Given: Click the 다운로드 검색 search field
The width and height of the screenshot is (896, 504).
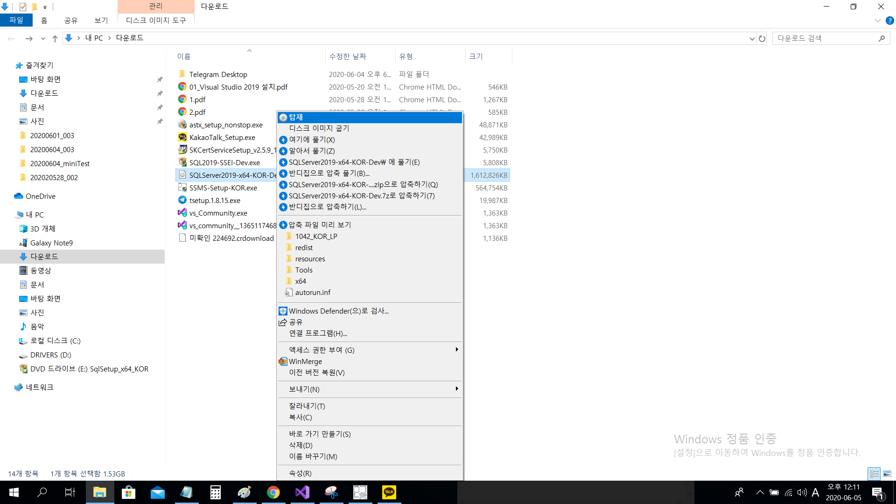Looking at the screenshot, I should [824, 38].
